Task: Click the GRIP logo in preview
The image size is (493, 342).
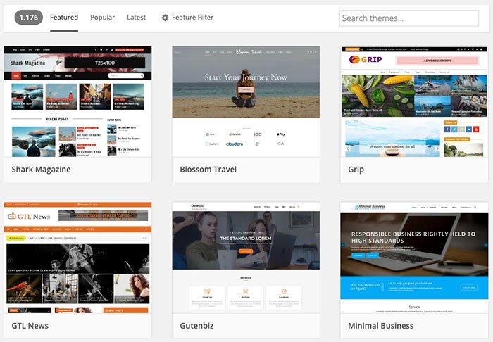Action: click(366, 59)
